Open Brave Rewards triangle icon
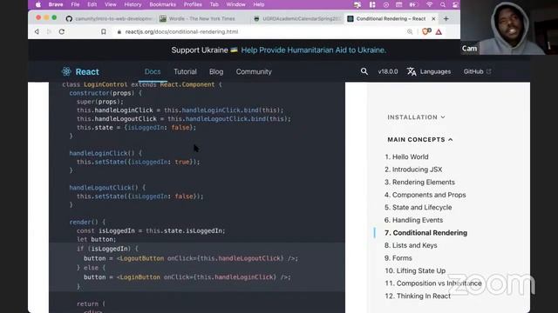Image resolution: width=558 pixels, height=313 pixels. tap(439, 32)
